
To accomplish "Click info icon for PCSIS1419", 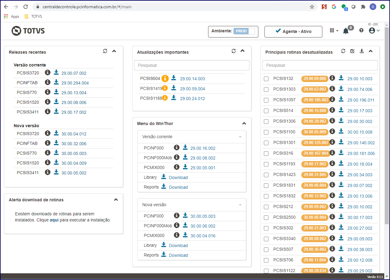I will (165, 88).
